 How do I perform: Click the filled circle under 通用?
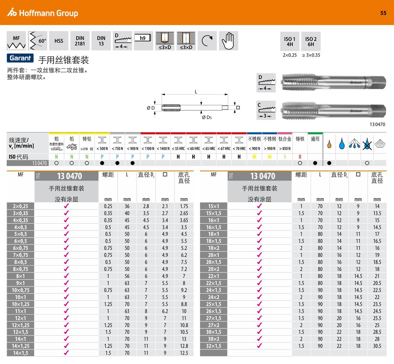[x=315, y=163]
